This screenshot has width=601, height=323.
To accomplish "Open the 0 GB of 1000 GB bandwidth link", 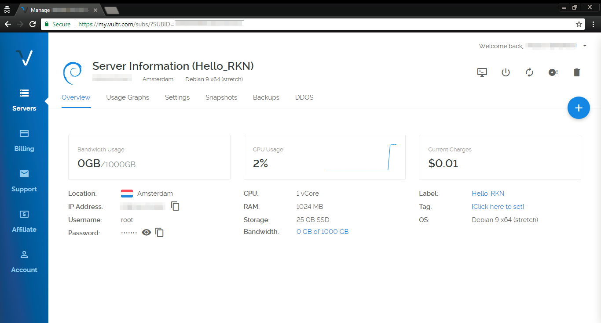I will click(x=322, y=232).
